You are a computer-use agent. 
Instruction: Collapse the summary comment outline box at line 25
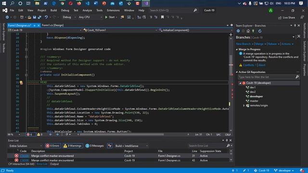coord(26,57)
